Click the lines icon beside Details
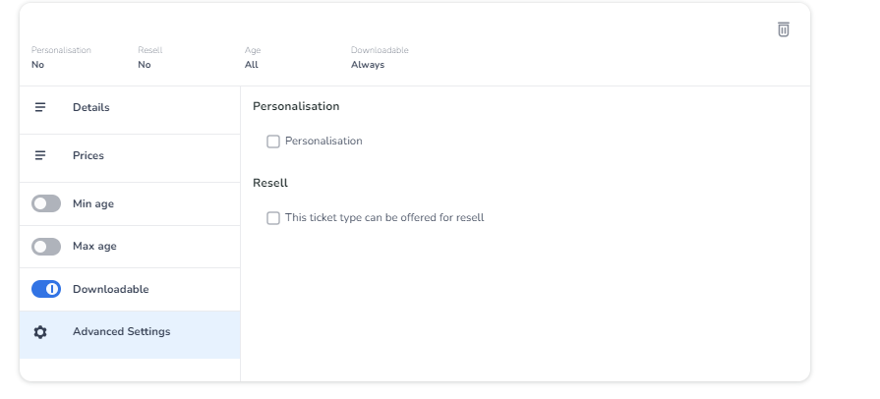 pos(40,107)
